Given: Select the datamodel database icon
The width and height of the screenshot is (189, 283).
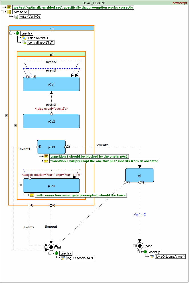Looking at the screenshot, I should point(9,12).
